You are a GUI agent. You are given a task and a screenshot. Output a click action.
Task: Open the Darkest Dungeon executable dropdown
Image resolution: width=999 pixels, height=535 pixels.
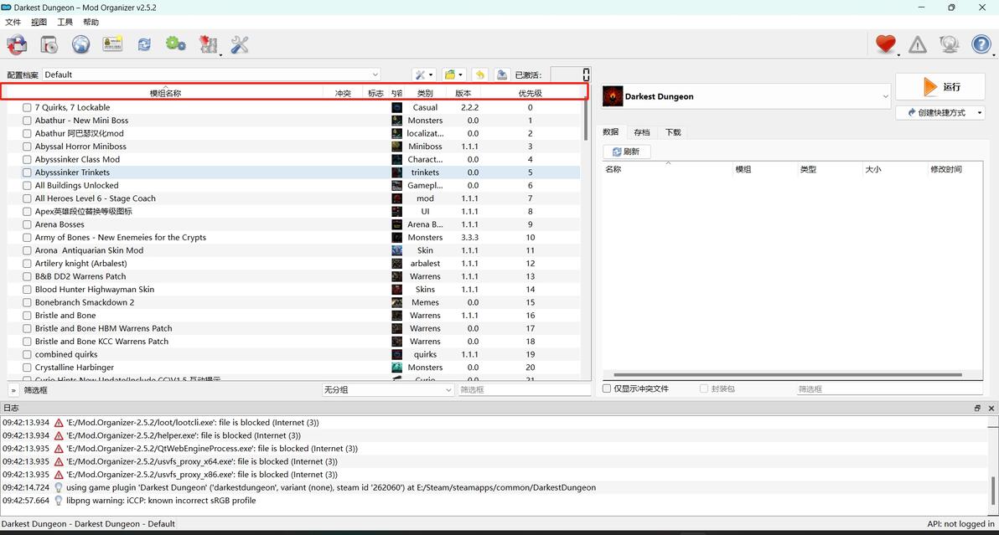point(745,96)
